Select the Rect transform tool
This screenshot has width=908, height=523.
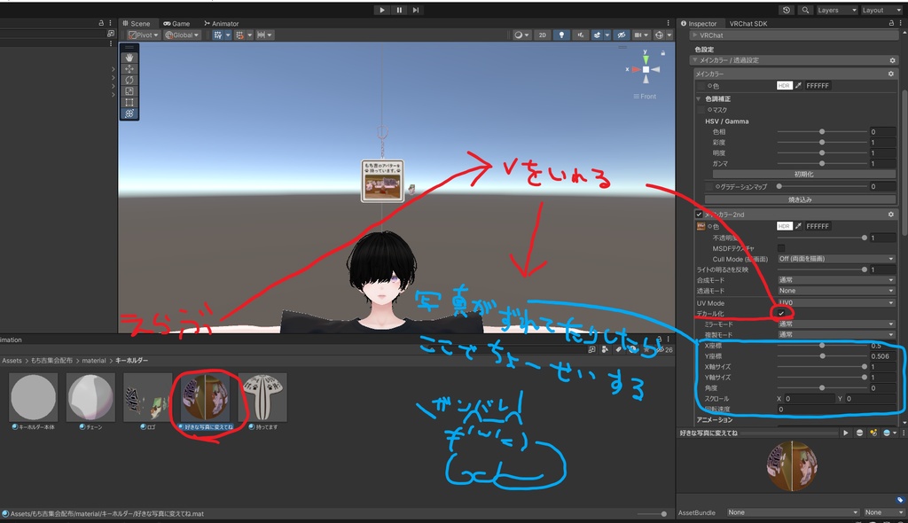pyautogui.click(x=129, y=103)
